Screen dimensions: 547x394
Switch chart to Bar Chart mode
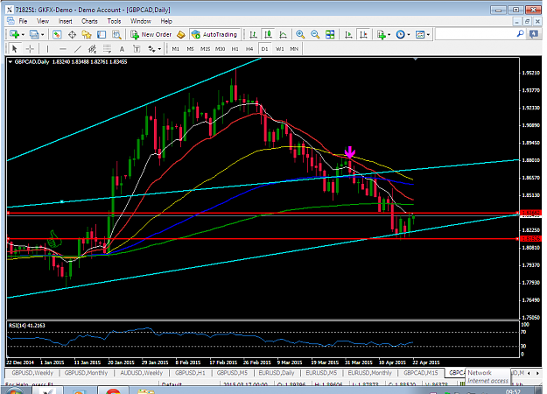[x=253, y=34]
